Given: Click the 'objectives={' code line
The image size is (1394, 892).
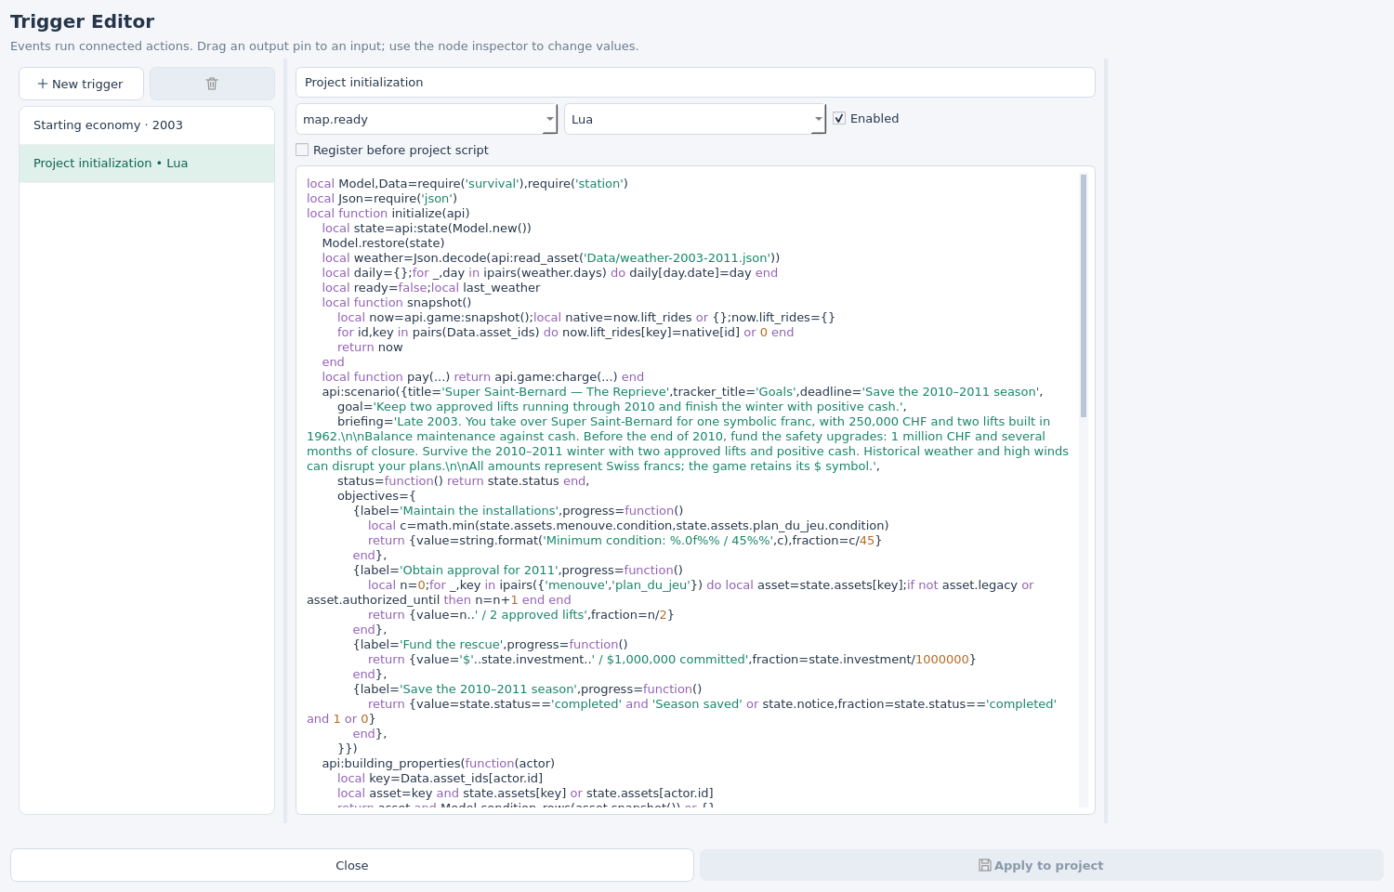Looking at the screenshot, I should [376, 496].
